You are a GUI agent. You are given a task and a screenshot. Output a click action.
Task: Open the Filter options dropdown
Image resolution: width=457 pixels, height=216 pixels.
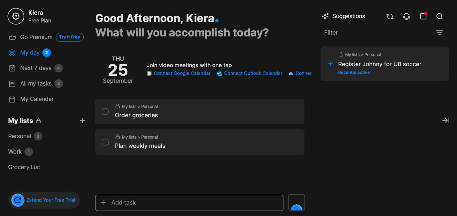(x=440, y=33)
